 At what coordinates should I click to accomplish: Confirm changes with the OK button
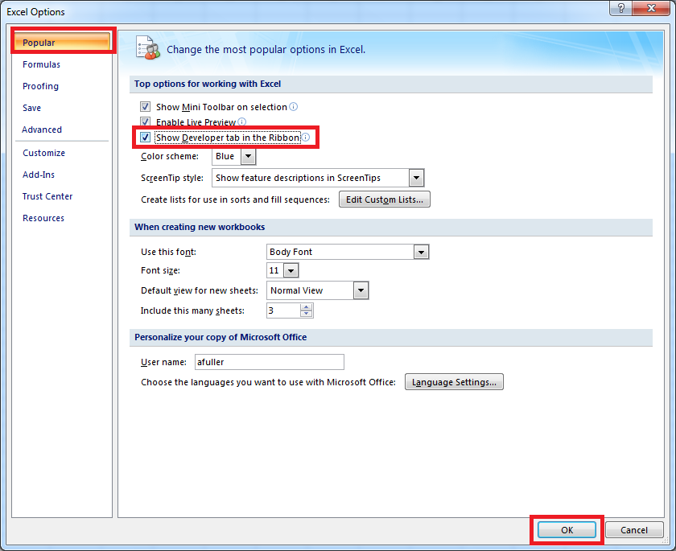click(x=567, y=530)
